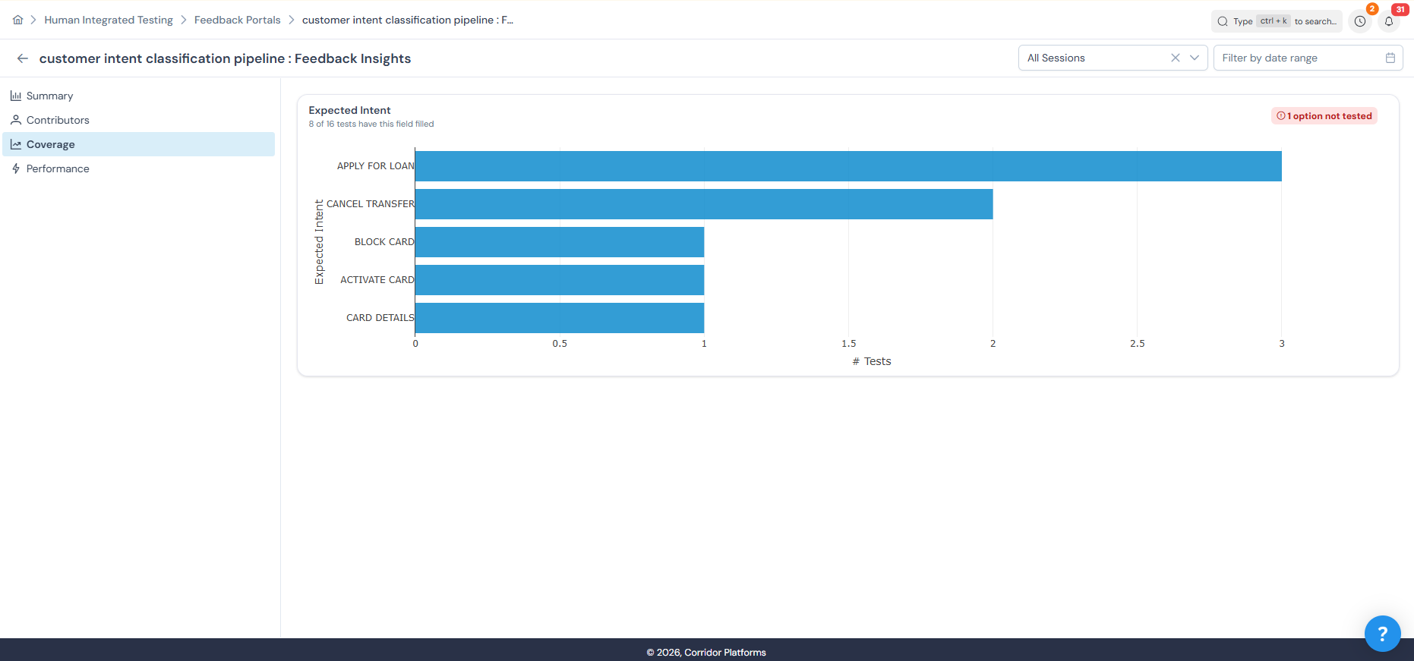Go to the Performance section
Viewport: 1414px width, 661px height.
coord(58,168)
